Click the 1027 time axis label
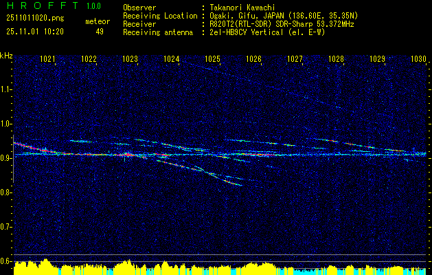Screen dimensions: 432x275 point(295,59)
